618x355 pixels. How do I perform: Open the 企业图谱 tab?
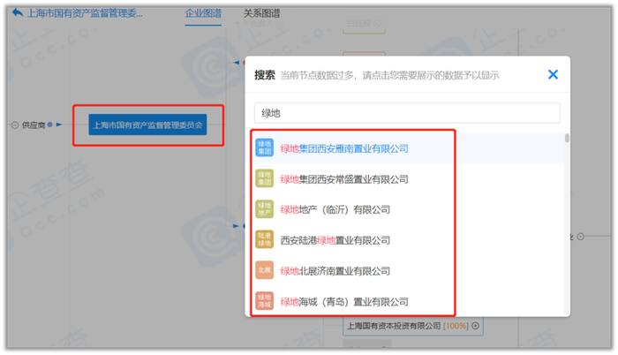click(x=203, y=13)
